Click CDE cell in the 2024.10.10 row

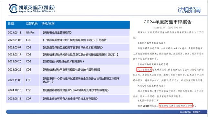[28, 90]
